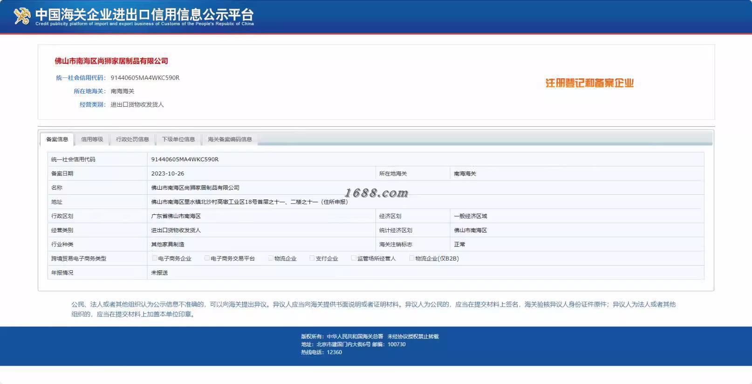752x384 pixels.
Task: Click the address value 佛山市南海区里水镇北沙村
Action: [249, 202]
